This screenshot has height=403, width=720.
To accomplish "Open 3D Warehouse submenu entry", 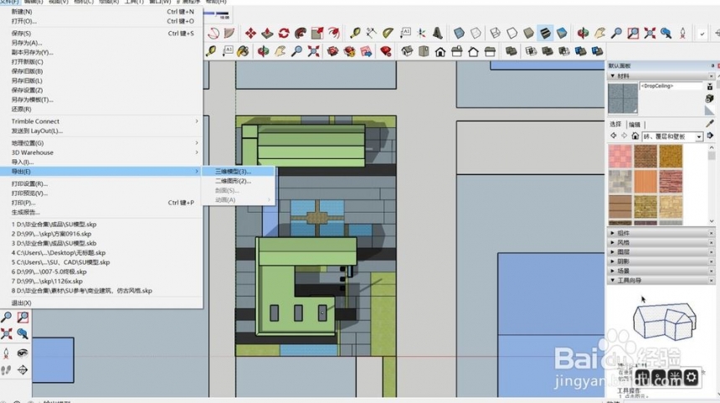I will tap(102, 152).
